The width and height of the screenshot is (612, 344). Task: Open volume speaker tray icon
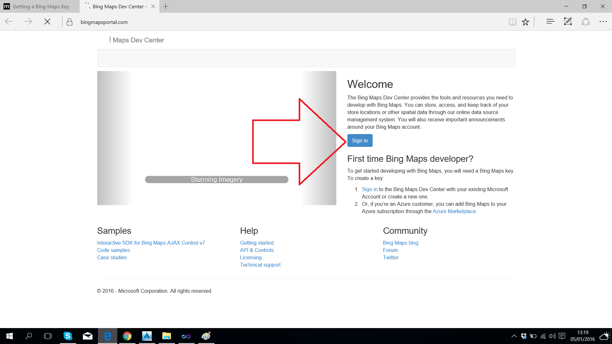(552, 336)
